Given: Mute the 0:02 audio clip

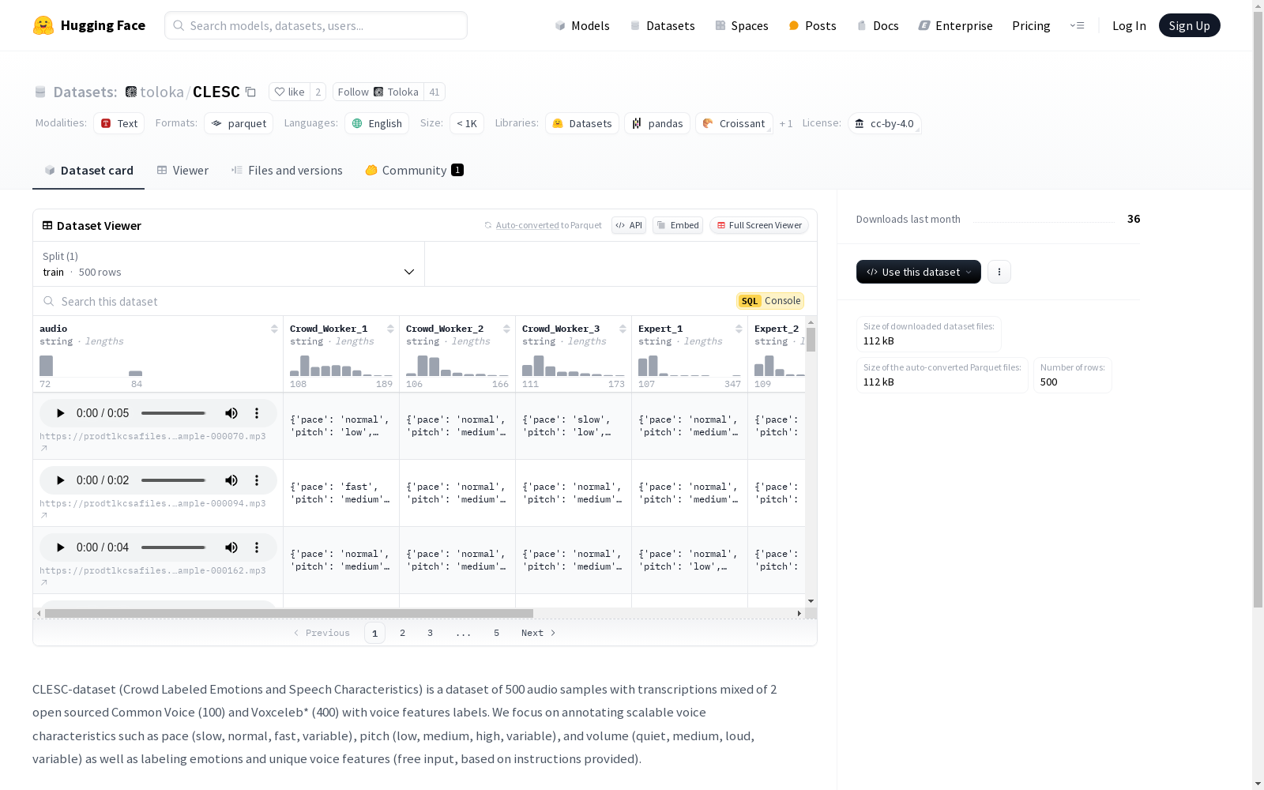Looking at the screenshot, I should click(231, 480).
